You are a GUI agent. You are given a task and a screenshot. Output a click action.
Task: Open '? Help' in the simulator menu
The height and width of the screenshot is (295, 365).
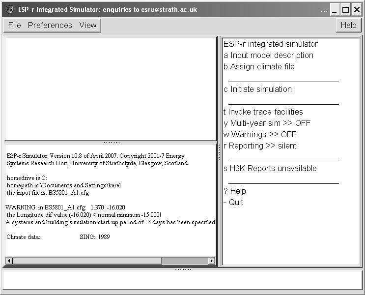click(235, 191)
